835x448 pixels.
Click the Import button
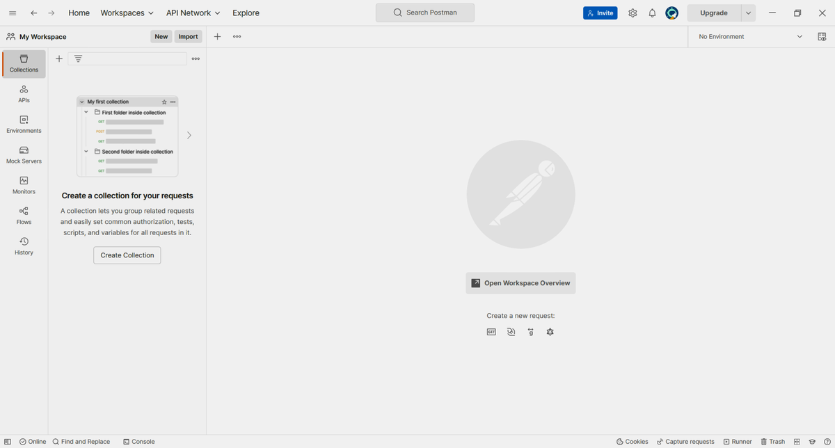188,36
